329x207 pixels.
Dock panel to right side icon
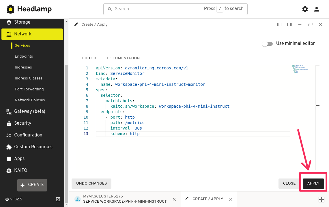click(x=289, y=24)
